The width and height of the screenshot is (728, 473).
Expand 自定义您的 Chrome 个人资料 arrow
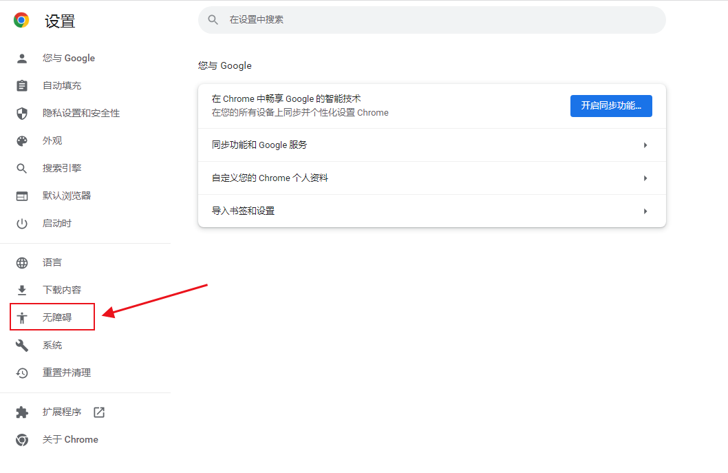pyautogui.click(x=645, y=178)
